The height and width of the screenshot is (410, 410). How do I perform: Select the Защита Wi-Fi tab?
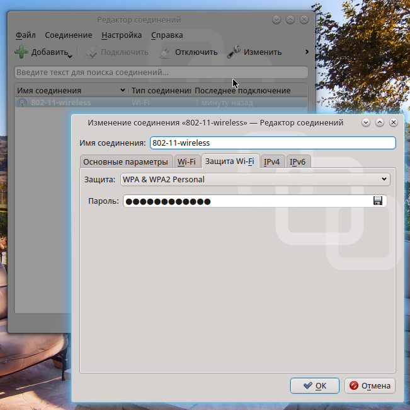[230, 161]
